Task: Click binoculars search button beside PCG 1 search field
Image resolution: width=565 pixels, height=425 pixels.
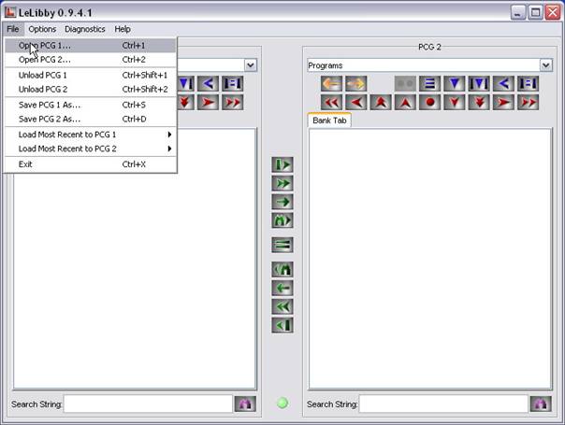Action: point(245,404)
